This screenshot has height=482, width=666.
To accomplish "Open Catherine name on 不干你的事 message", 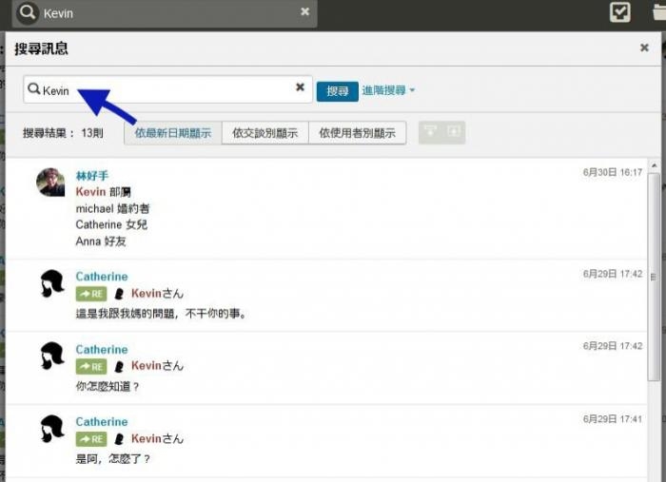I will tap(102, 277).
